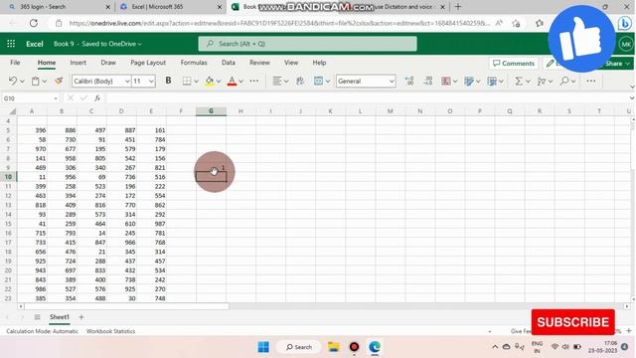Click the Sort & Filter icon
Image resolution: width=636 pixels, height=358 pixels.
[x=541, y=82]
